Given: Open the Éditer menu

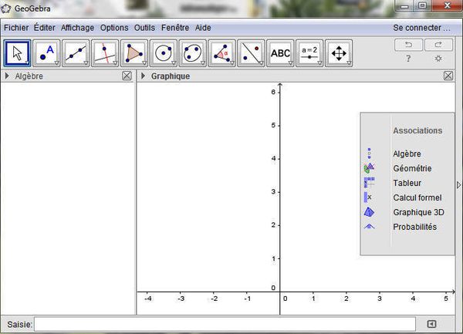Looking at the screenshot, I should click(45, 28).
